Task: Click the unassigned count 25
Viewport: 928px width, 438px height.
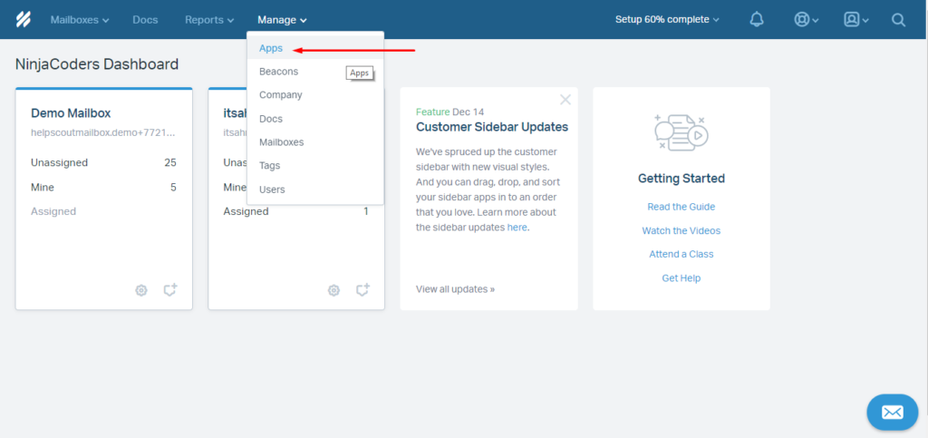Action: click(x=170, y=162)
